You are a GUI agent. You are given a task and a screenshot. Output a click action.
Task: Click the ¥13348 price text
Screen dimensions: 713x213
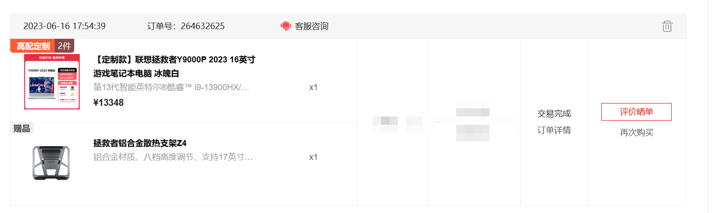pos(108,103)
